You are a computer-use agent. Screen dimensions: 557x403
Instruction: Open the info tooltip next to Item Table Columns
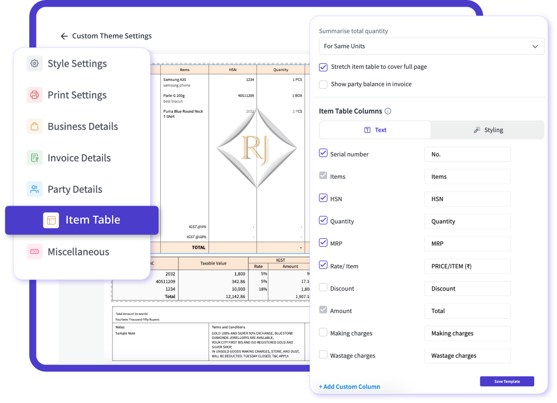point(387,111)
